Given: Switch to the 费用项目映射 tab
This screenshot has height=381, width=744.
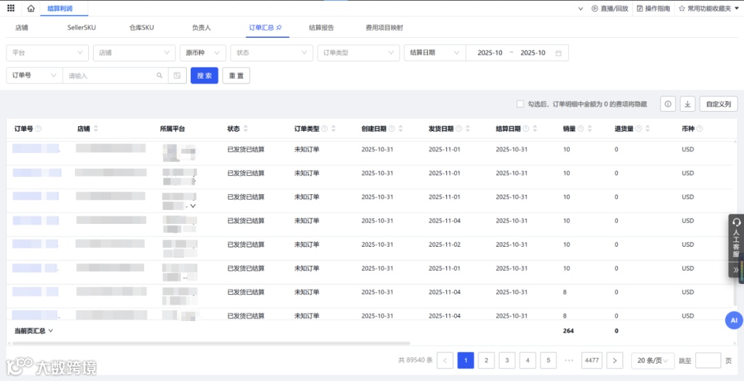Looking at the screenshot, I should (384, 28).
